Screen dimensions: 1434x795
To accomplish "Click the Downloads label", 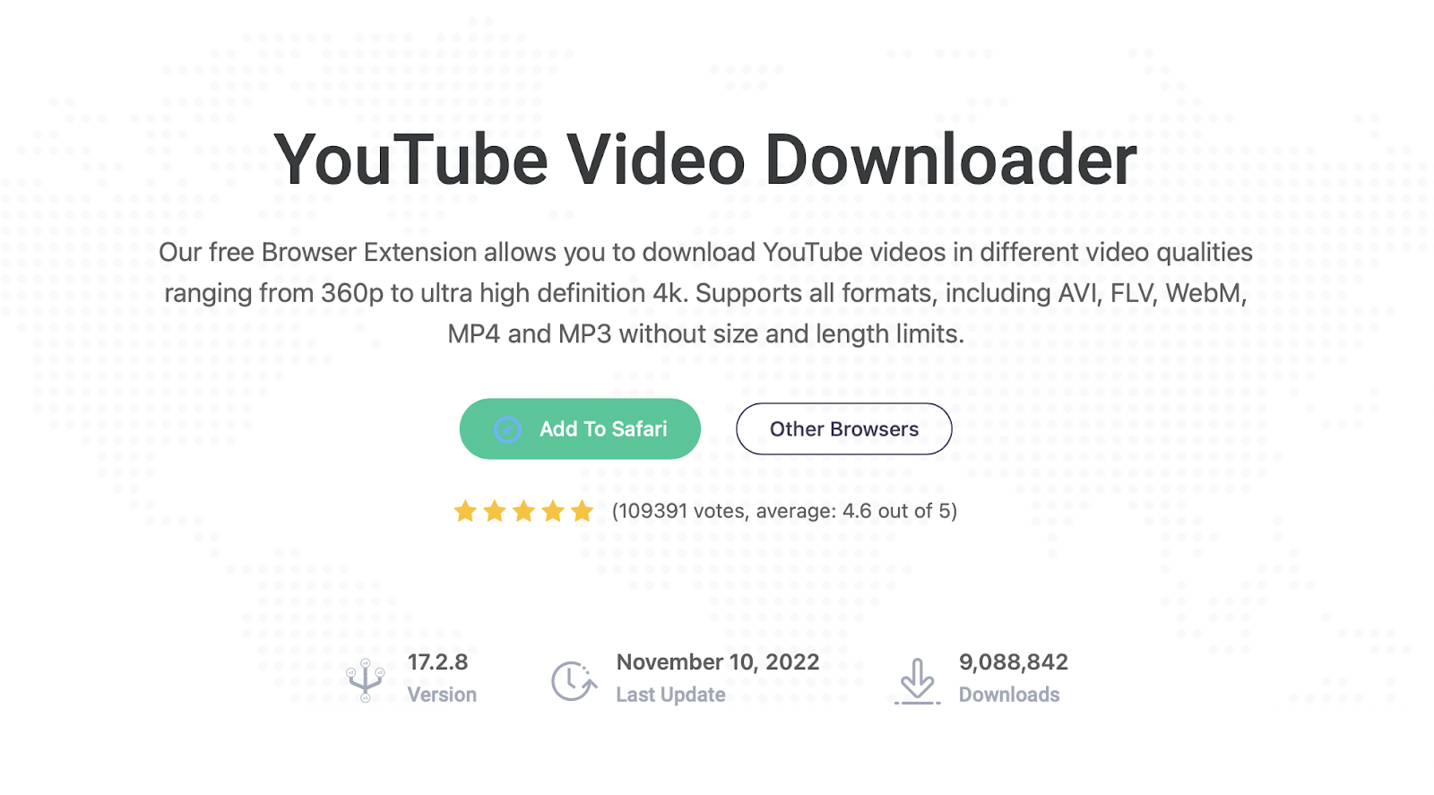I will pyautogui.click(x=1009, y=695).
